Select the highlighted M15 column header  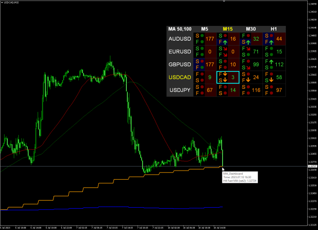click(228, 29)
